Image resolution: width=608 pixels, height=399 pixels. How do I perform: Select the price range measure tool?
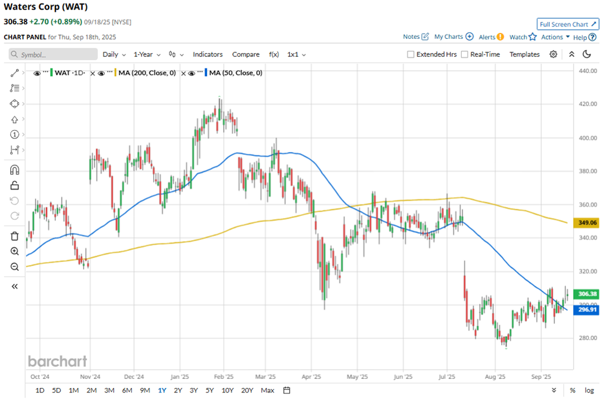click(x=14, y=150)
